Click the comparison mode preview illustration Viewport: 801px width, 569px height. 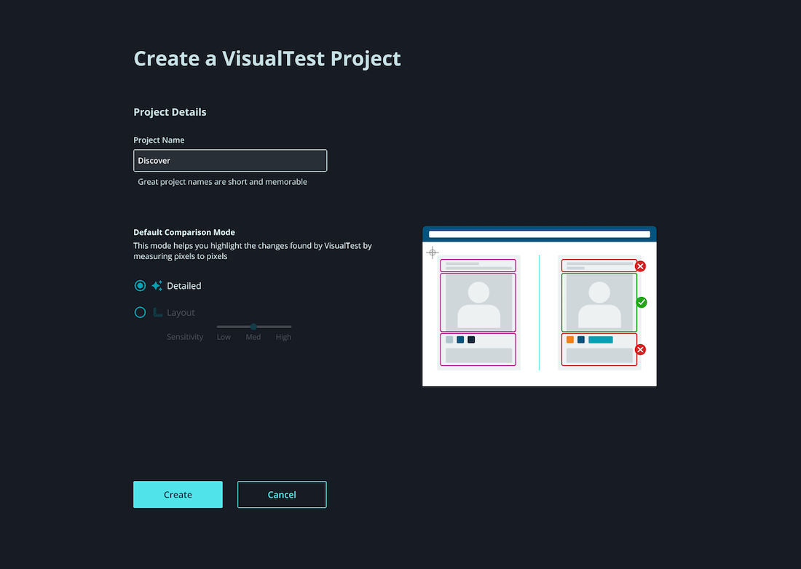[540, 306]
